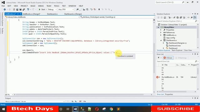Click the Open File toolbar icon
200x112 pixels.
click(17, 10)
